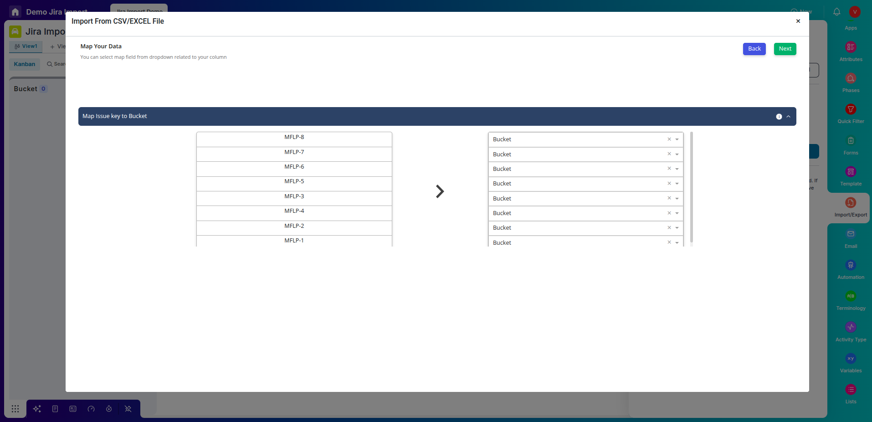
Task: Click the notifications bell icon
Action: (x=837, y=12)
